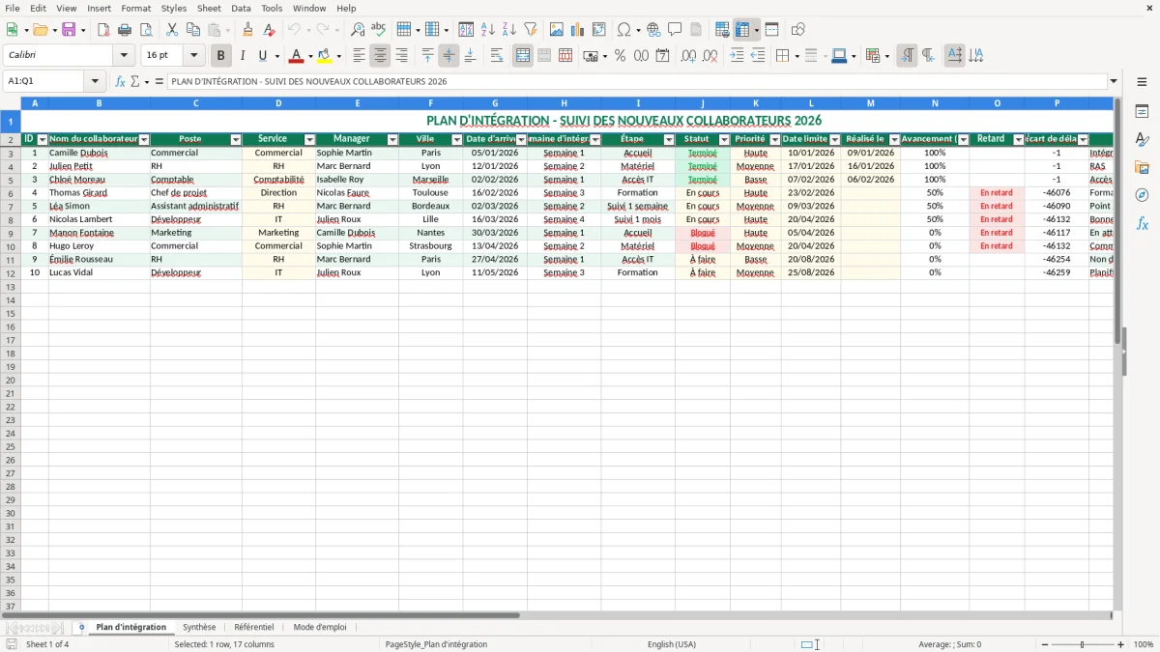Click the Clear Direct Formatting icon
Screen dimensions: 1160x652
(x=270, y=30)
